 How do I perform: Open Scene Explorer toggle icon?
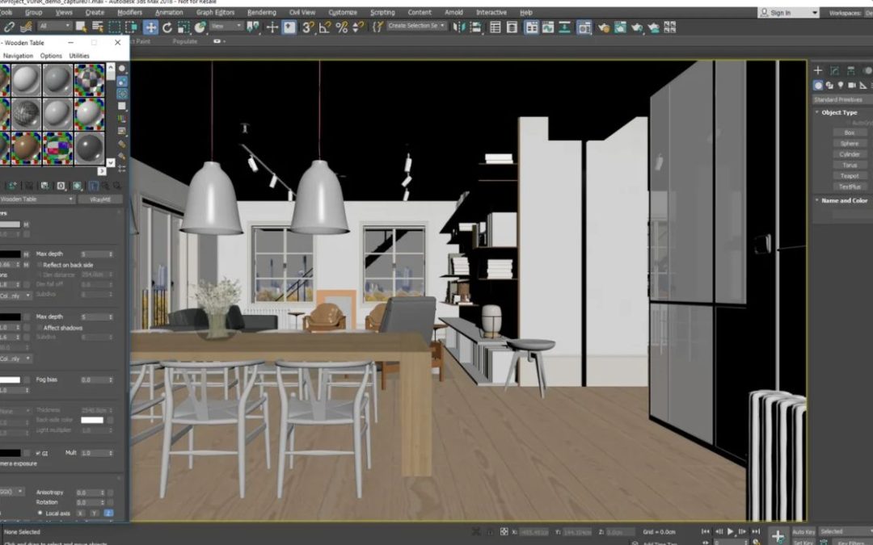495,27
